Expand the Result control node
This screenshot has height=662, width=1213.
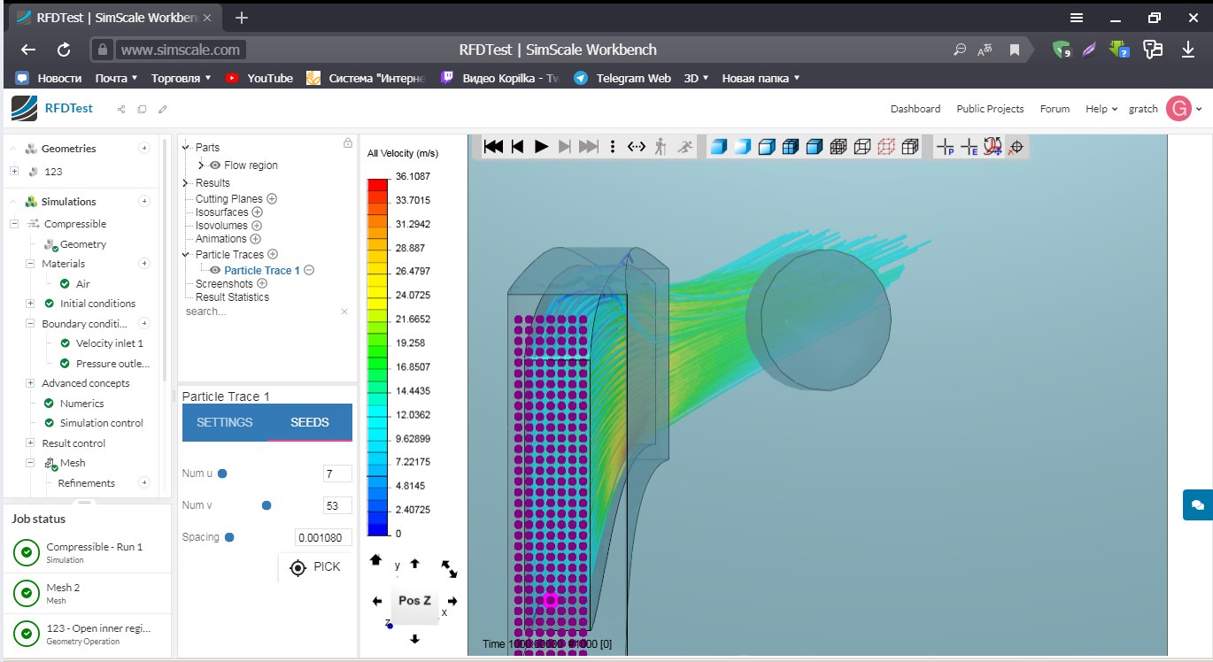click(30, 443)
